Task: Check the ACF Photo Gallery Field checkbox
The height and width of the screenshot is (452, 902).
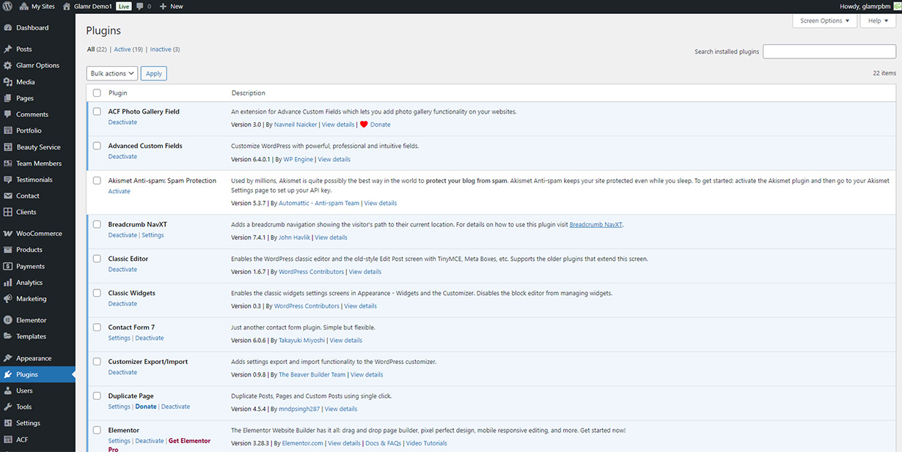Action: 97,111
